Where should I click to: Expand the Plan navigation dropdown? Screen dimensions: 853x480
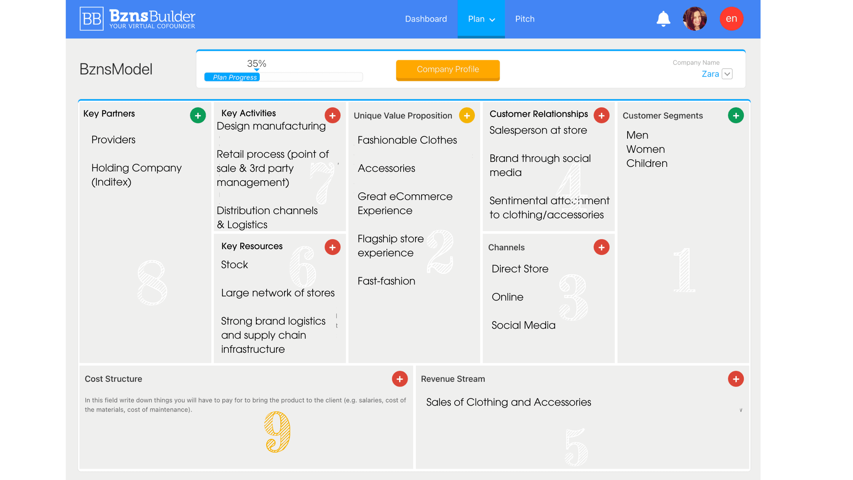coord(481,19)
